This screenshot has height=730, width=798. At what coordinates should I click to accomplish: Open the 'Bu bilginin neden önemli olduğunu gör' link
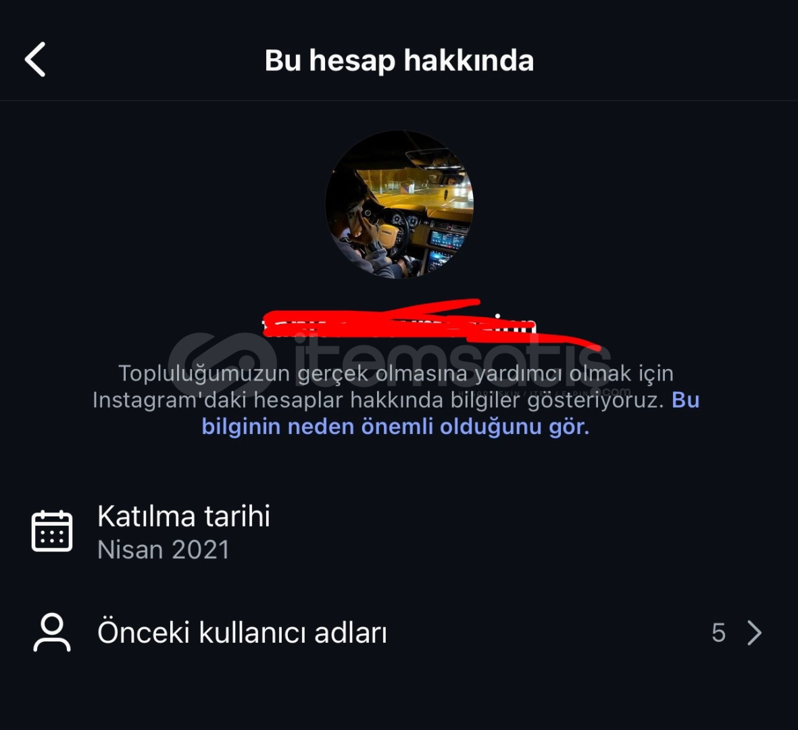point(395,427)
